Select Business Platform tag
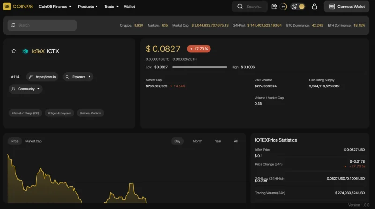 90,113
